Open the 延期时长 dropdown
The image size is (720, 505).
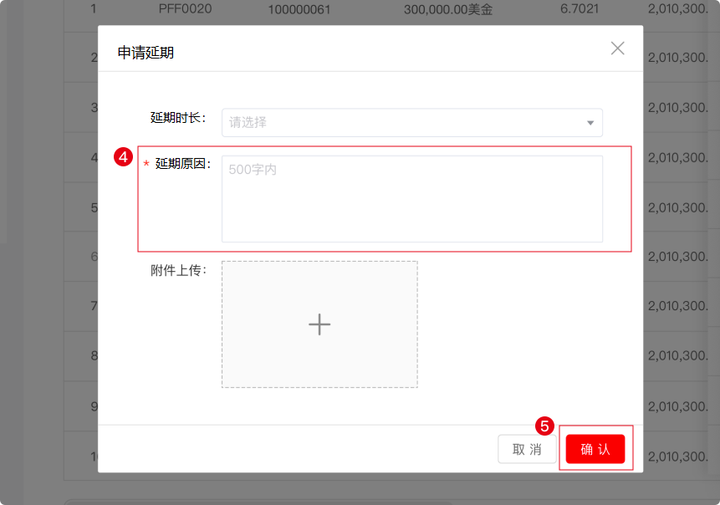click(x=412, y=123)
